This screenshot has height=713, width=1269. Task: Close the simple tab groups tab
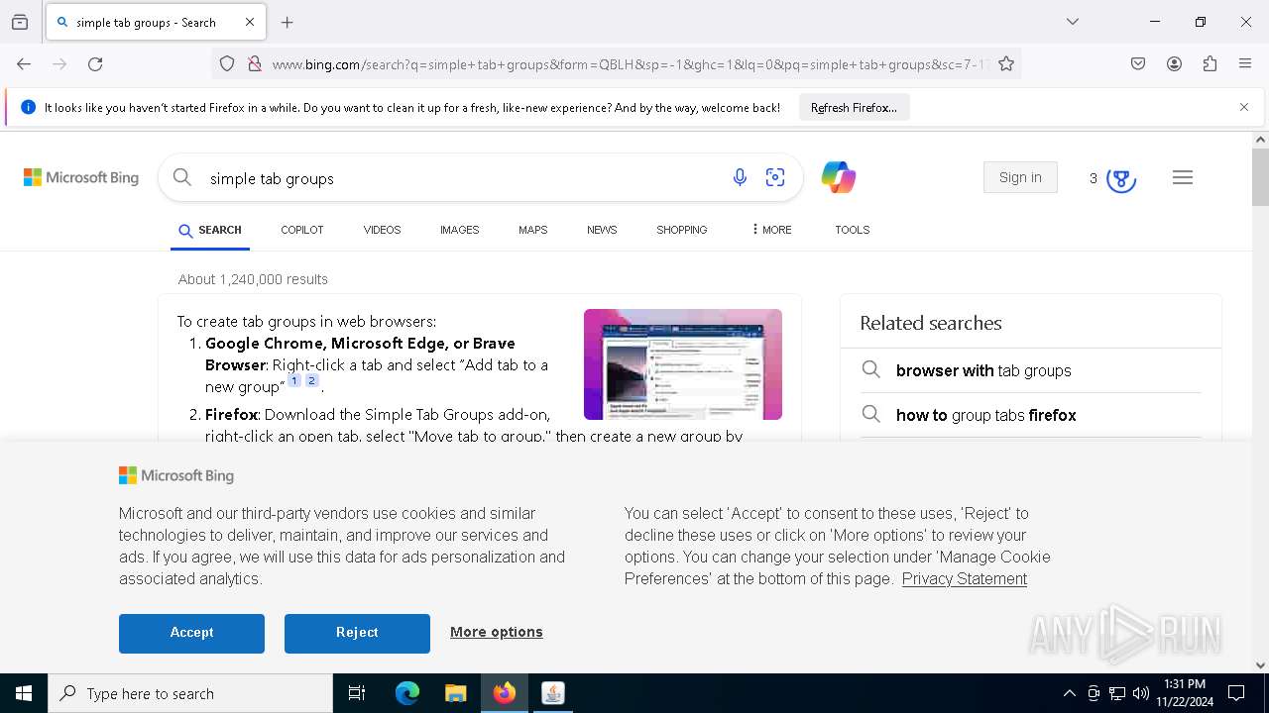point(250,22)
